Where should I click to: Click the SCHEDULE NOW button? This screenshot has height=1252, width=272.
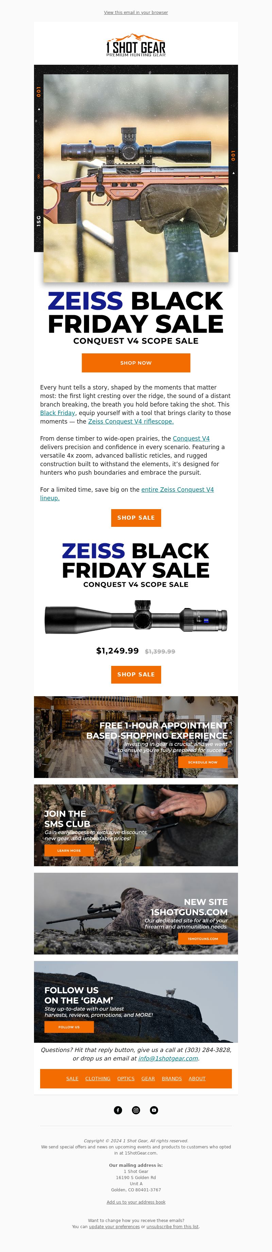(x=203, y=762)
